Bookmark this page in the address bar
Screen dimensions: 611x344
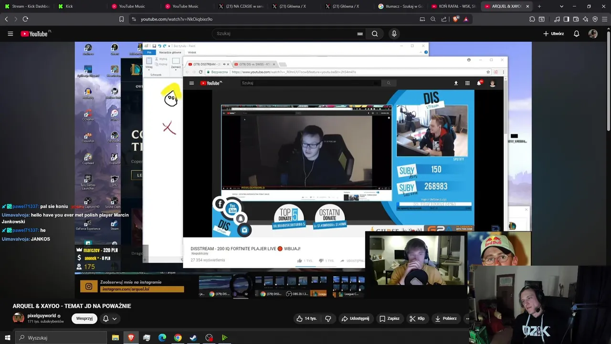pyautogui.click(x=121, y=19)
